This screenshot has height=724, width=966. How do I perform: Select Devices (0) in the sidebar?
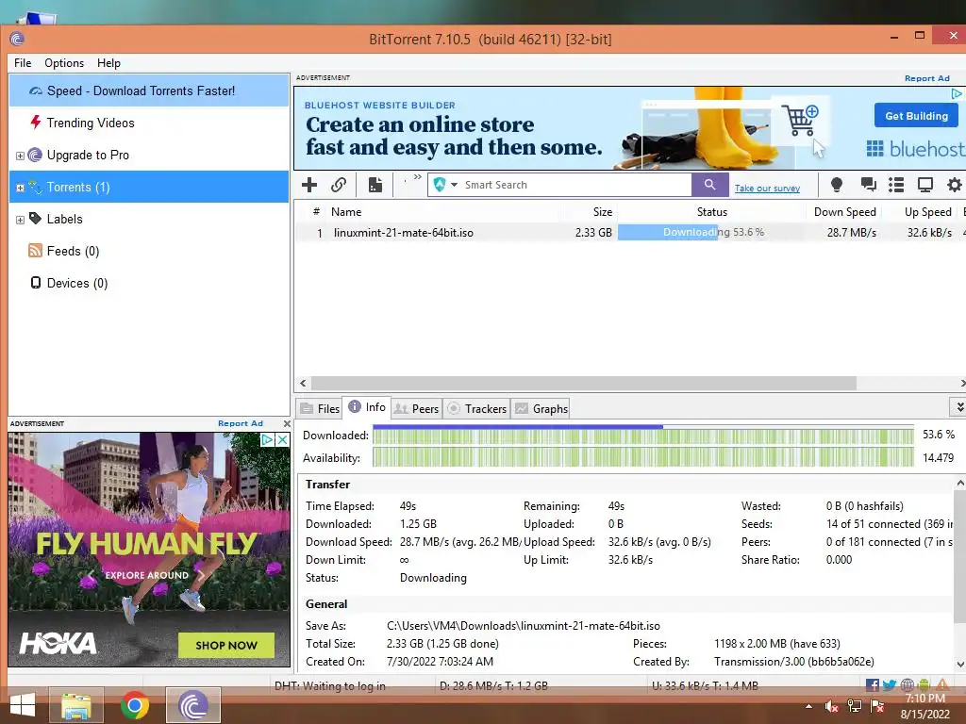coord(77,283)
